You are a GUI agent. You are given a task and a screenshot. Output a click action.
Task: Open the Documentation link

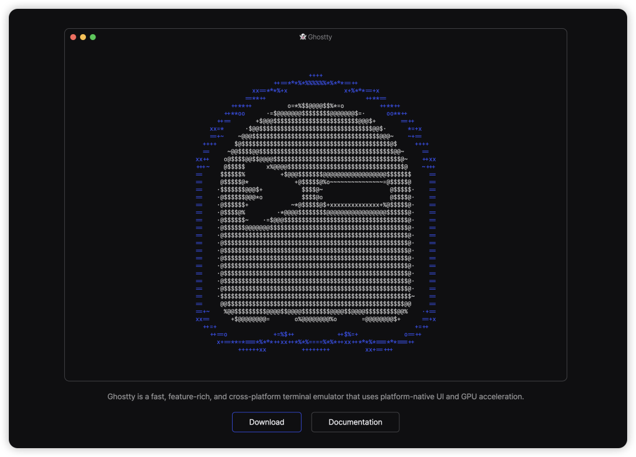tap(355, 422)
